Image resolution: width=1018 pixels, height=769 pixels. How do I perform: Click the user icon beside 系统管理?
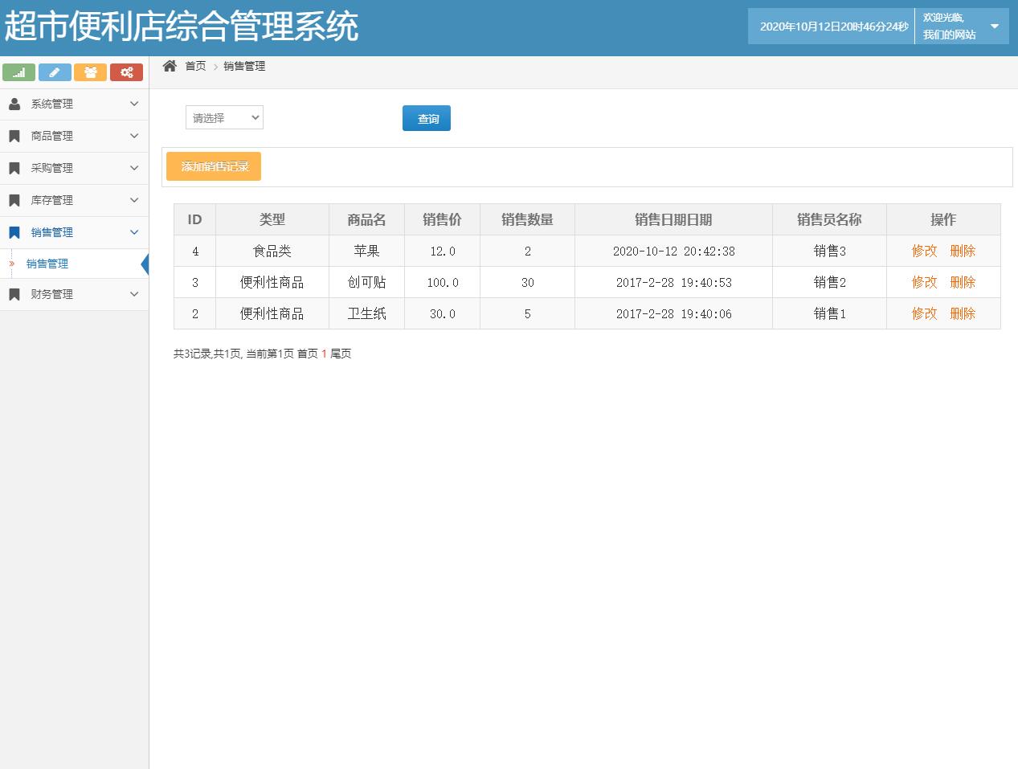[15, 103]
